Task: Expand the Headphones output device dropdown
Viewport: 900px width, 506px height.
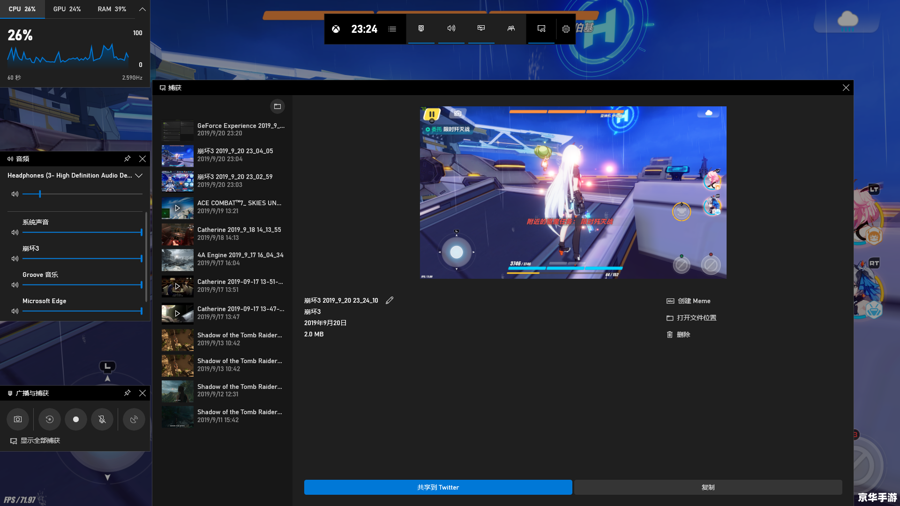Action: coord(75,176)
